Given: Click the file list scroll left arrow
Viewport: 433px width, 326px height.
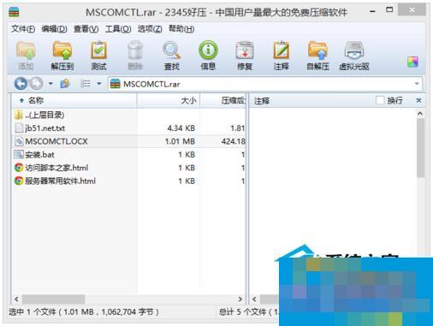Looking at the screenshot, I should [16, 299].
